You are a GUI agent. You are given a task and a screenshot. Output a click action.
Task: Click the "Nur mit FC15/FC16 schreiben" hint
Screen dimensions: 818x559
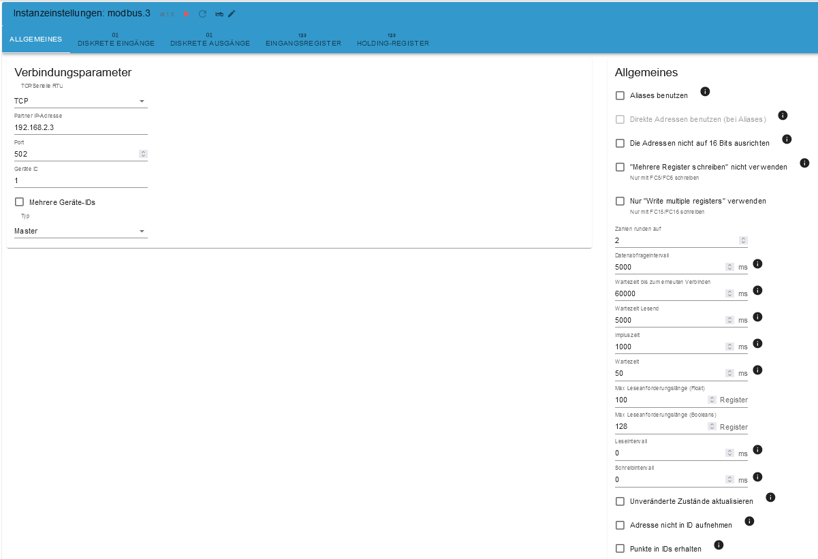pos(667,212)
